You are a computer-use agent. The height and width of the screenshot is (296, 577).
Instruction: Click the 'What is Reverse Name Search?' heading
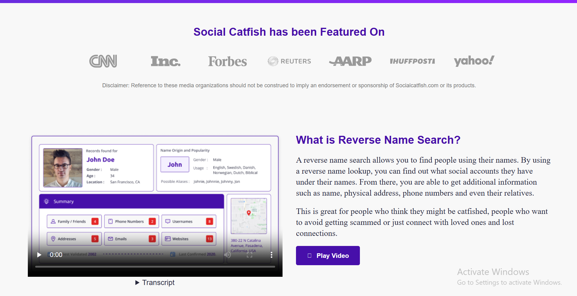(378, 140)
